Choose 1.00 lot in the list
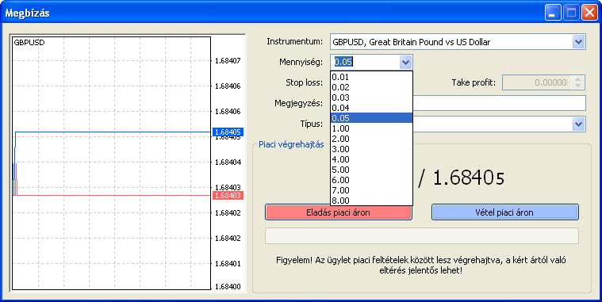 point(371,128)
